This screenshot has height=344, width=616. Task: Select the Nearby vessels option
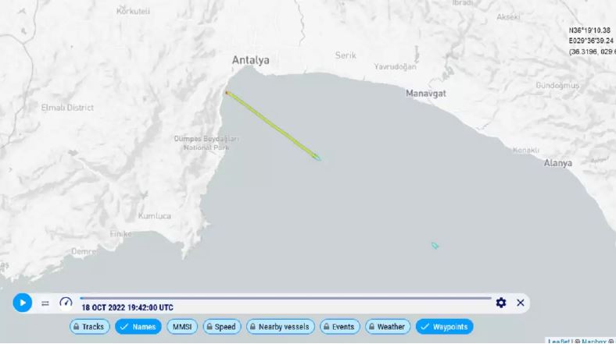pos(281,327)
